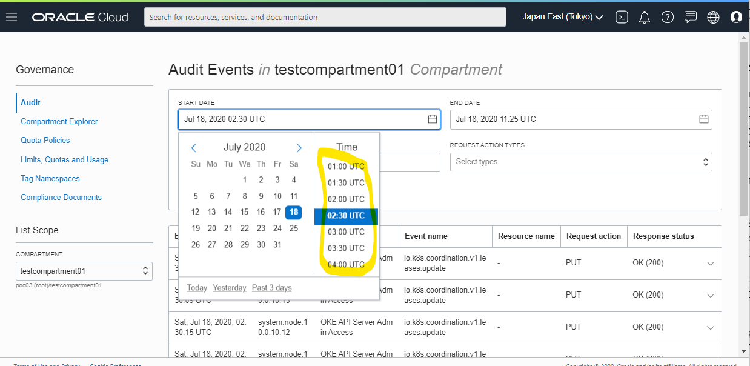Open the language globe icon
The height and width of the screenshot is (366, 750).
[714, 17]
